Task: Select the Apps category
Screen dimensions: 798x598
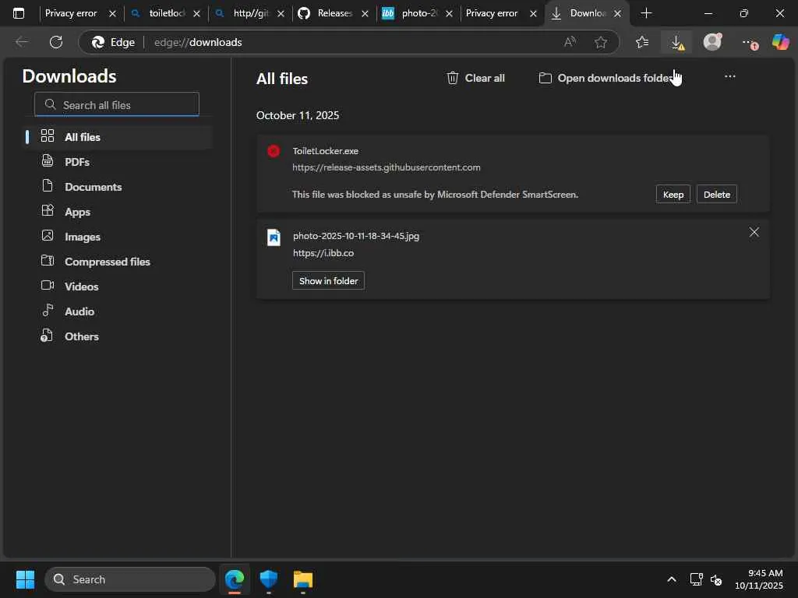Action: (118, 212)
